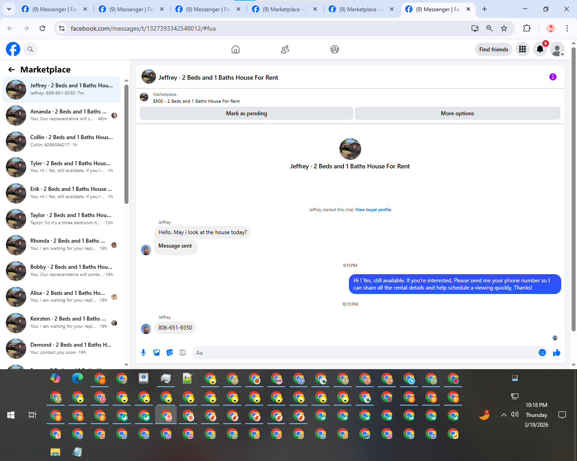577x461 pixels.
Task: Show hidden system tray icons chevron
Action: point(504,415)
